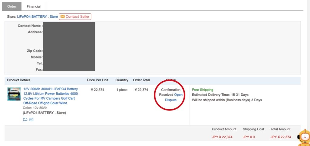Click the return arrow icon under product

coord(31,120)
